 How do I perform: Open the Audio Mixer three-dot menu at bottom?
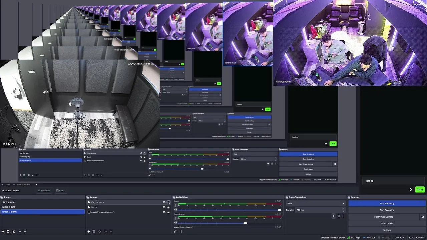(181, 231)
